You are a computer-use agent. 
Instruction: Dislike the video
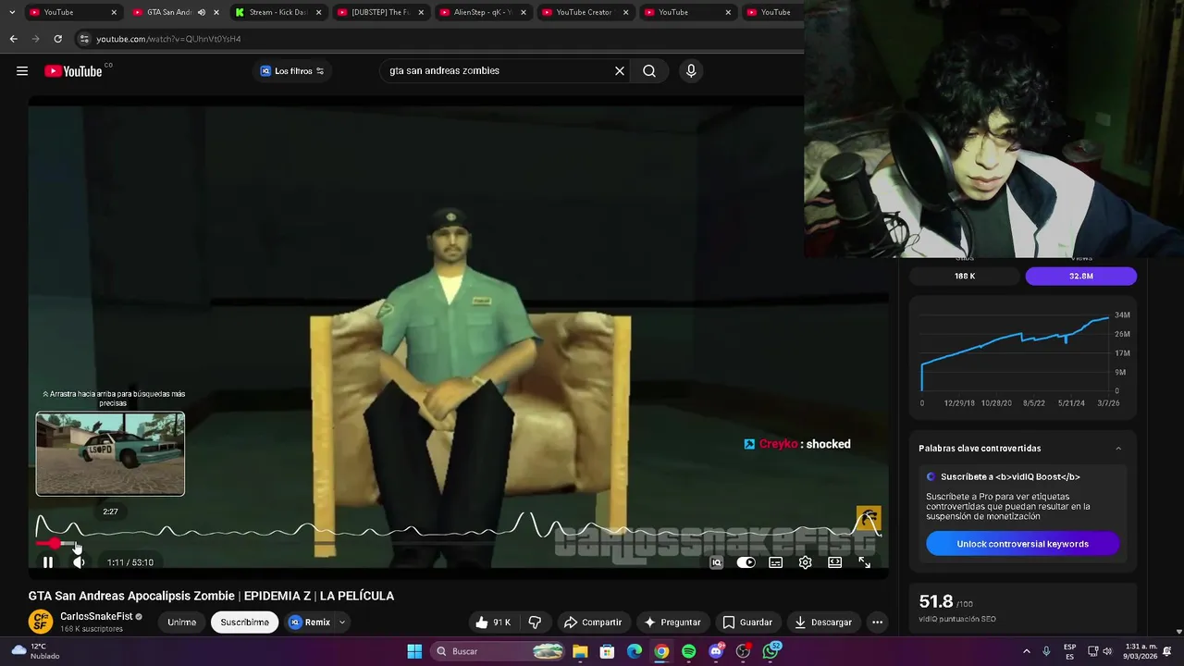point(535,623)
